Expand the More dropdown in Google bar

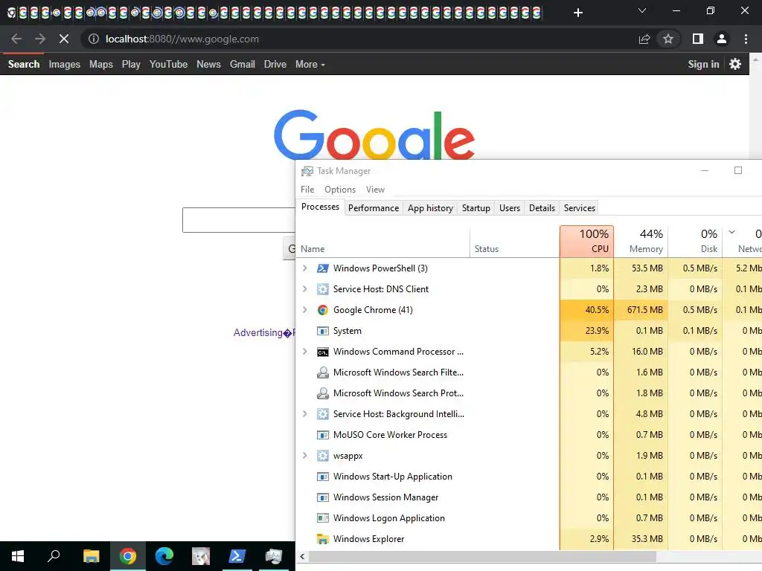pos(310,64)
